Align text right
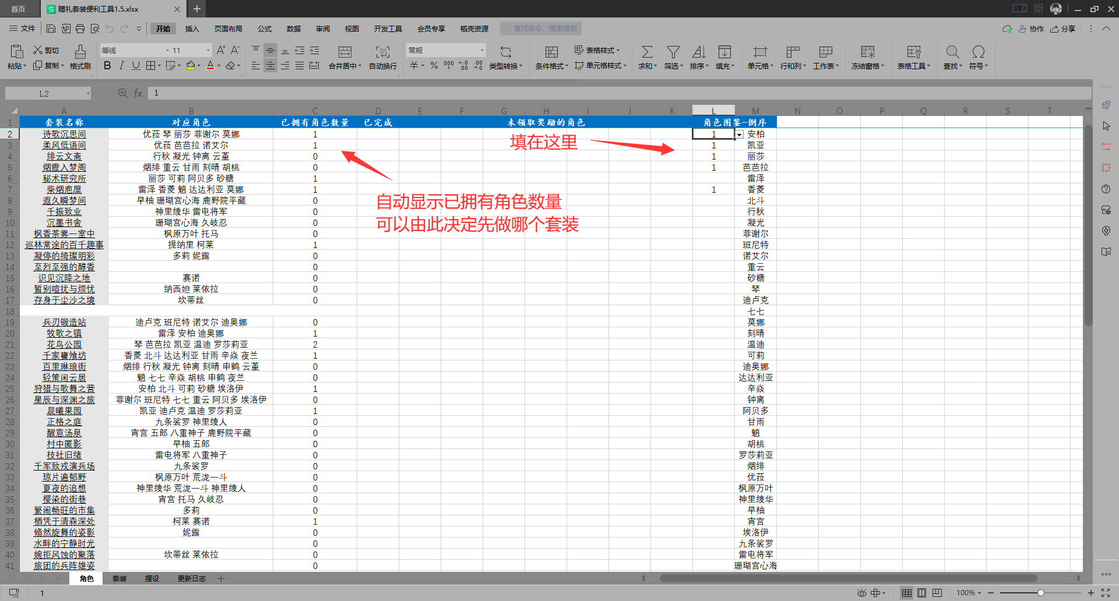Viewport: 1119px width, 601px height. point(285,66)
